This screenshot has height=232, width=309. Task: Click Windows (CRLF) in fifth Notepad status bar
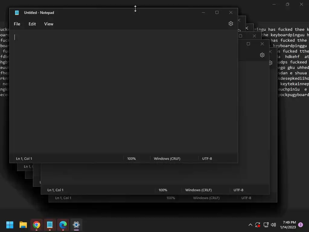pyautogui.click(x=199, y=190)
